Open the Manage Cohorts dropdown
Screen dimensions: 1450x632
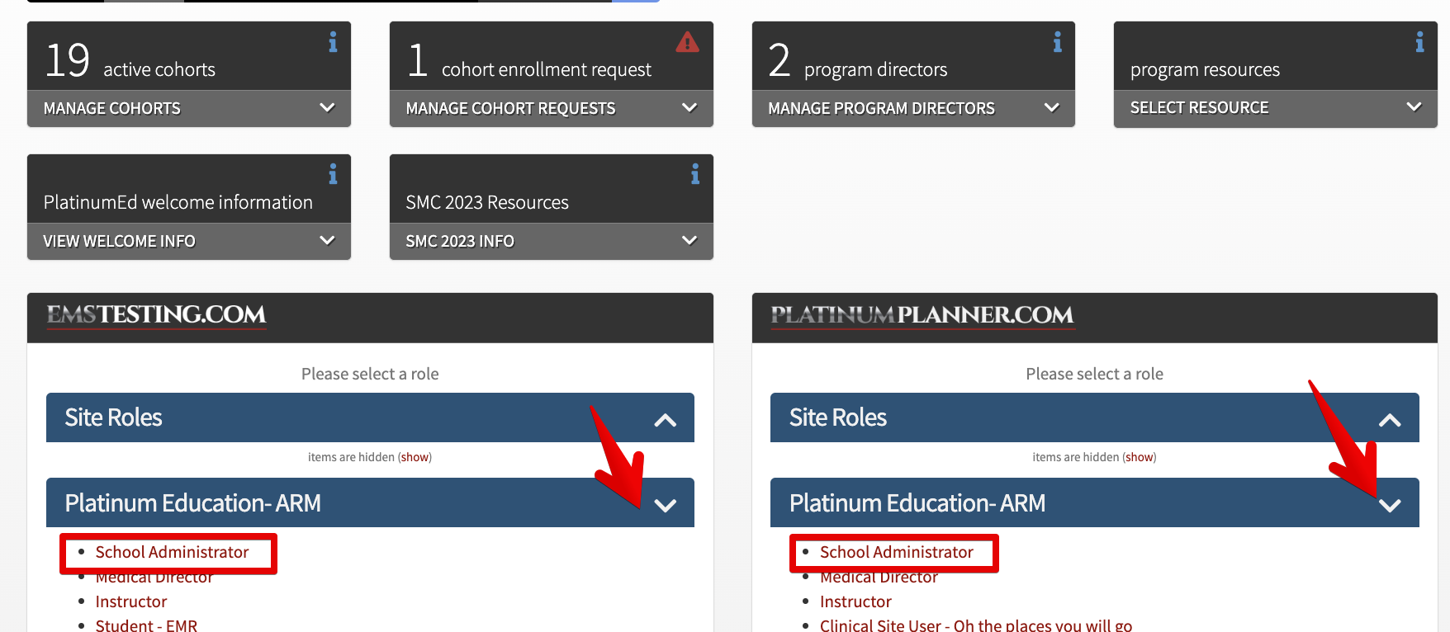pyautogui.click(x=189, y=108)
